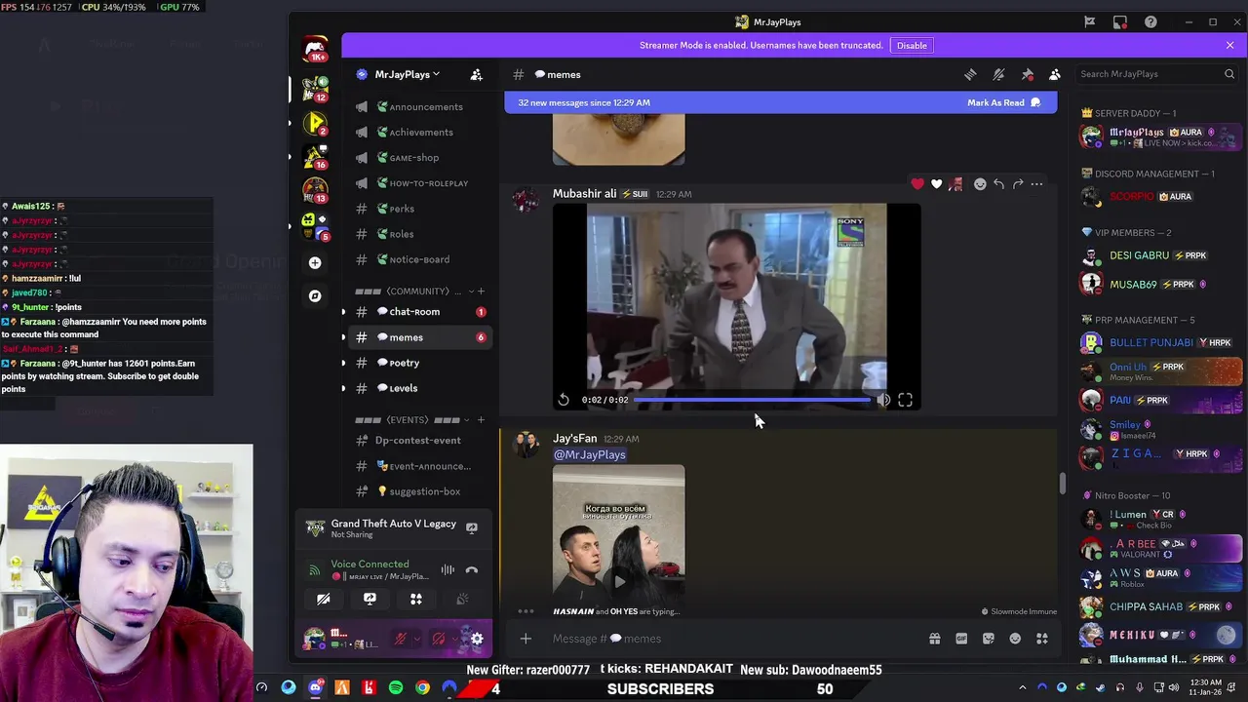Share your screen from voice panel

coord(370,599)
